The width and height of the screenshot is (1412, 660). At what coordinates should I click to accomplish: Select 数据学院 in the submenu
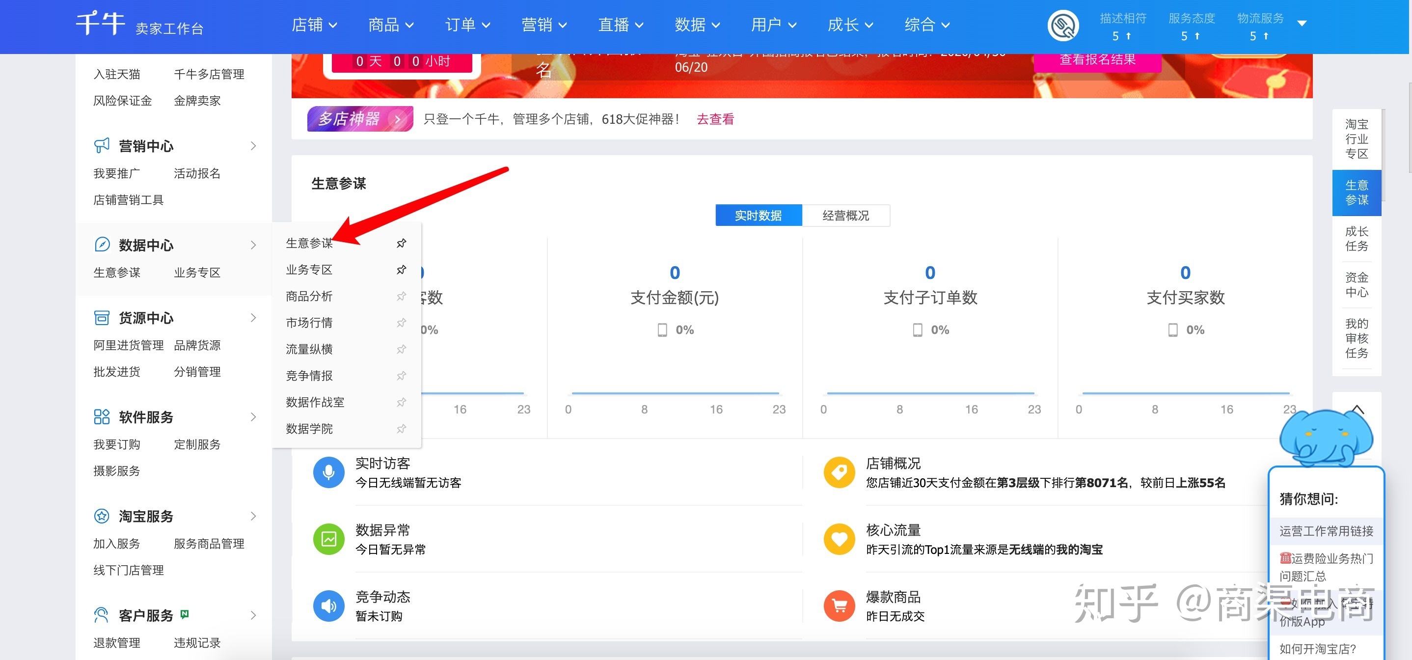pyautogui.click(x=309, y=429)
